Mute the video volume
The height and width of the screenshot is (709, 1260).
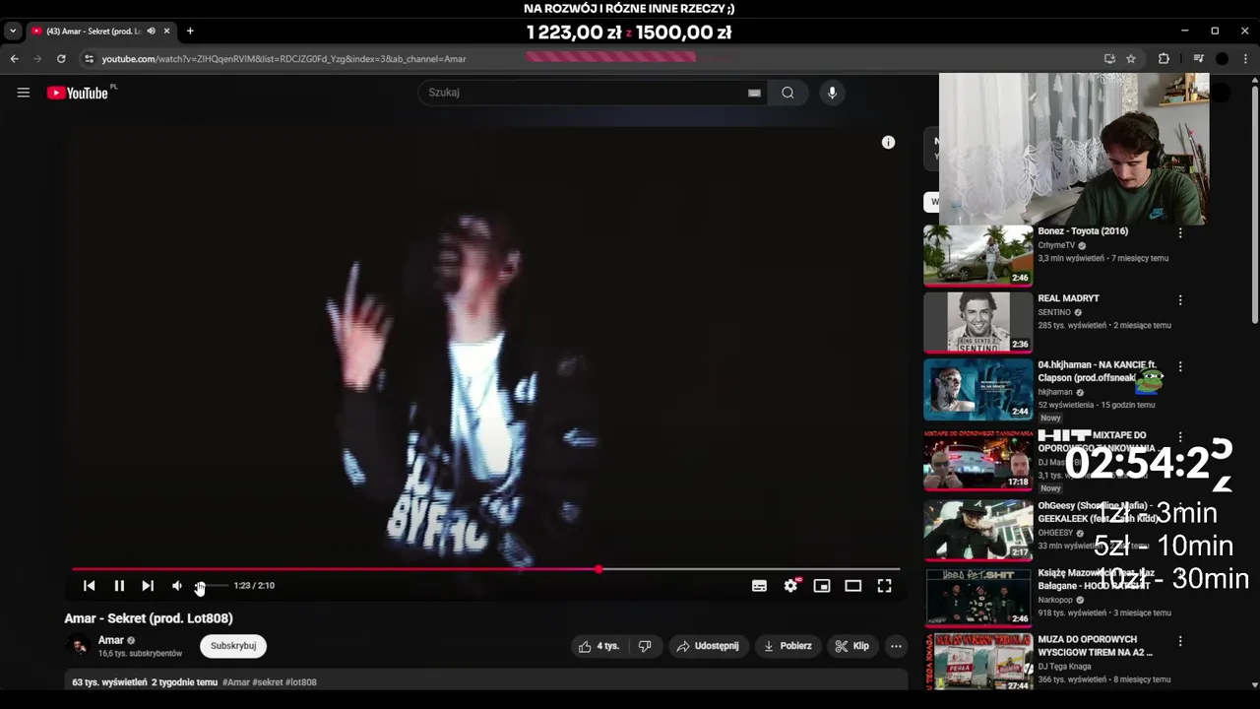pyautogui.click(x=177, y=586)
